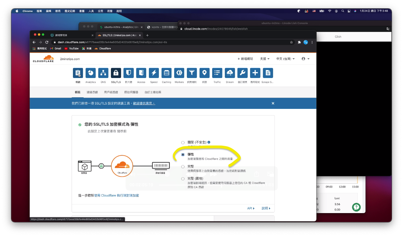The height and width of the screenshot is (236, 403).
Task: Expand the 支援 support dropdown
Action: [265, 59]
